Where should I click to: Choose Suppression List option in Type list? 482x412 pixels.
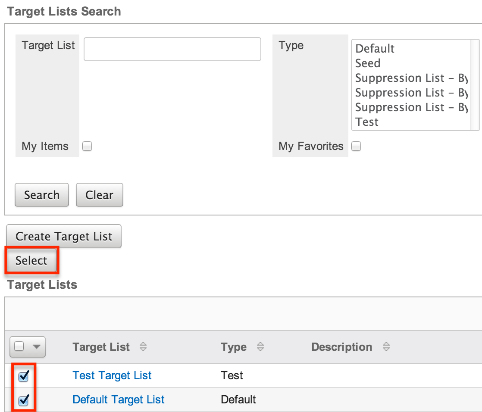(x=405, y=78)
